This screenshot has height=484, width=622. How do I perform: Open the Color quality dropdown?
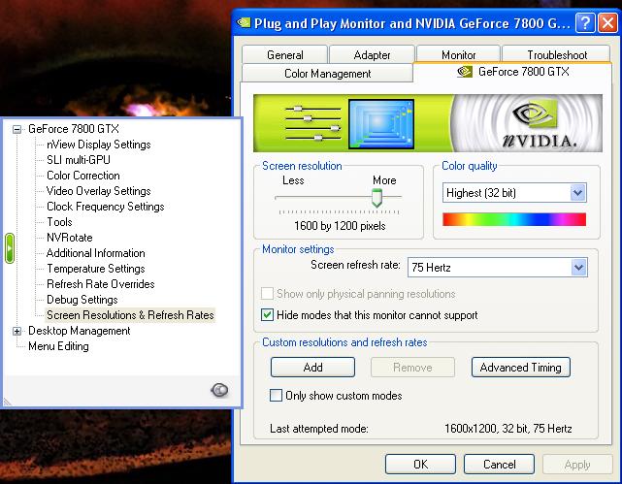coord(578,193)
